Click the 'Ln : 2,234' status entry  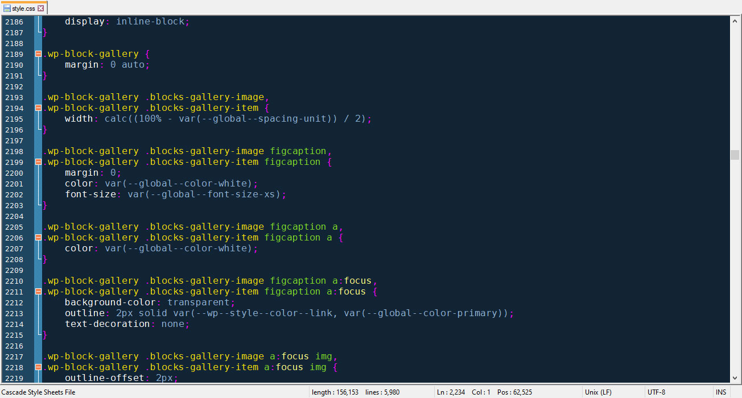[452, 392]
